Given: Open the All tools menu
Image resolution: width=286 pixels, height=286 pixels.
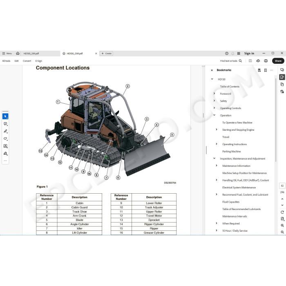Looking at the screenshot, I should [6, 61].
